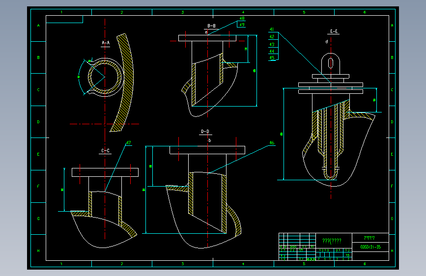This screenshot has width=426, height=276.
Task: Pick part callout number 49
Action: tap(242, 25)
